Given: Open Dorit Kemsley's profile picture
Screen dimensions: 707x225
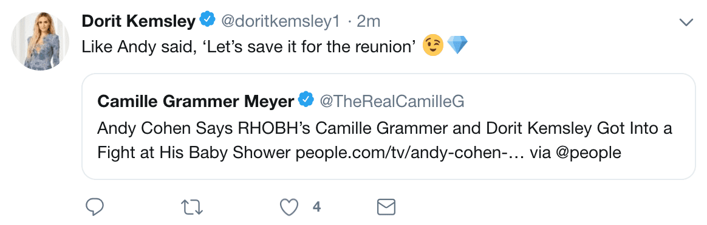Looking at the screenshot, I should (x=39, y=41).
